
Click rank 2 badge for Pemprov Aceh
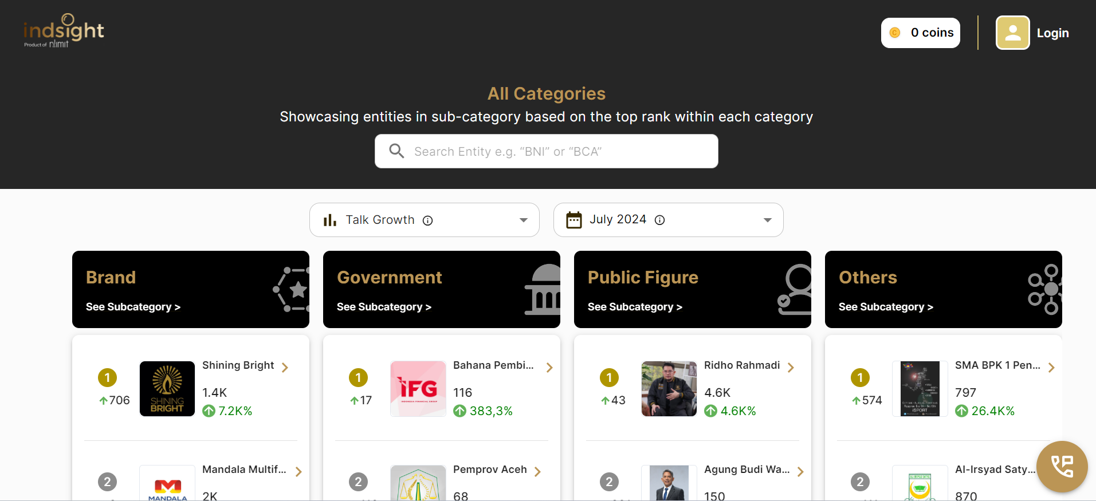pos(358,482)
